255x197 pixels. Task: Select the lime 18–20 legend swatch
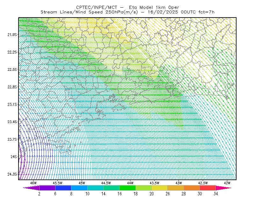(143, 188)
